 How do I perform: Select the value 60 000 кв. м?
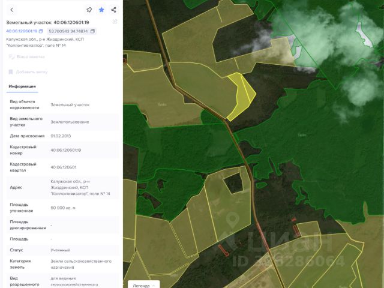coord(63,208)
